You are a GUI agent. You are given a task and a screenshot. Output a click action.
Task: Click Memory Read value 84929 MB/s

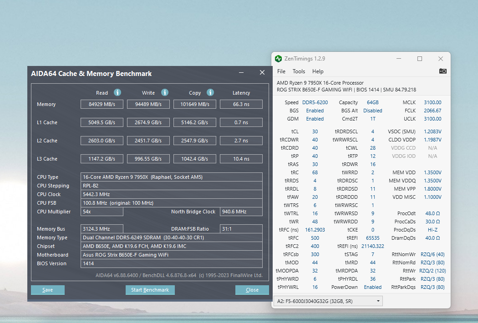(102, 104)
